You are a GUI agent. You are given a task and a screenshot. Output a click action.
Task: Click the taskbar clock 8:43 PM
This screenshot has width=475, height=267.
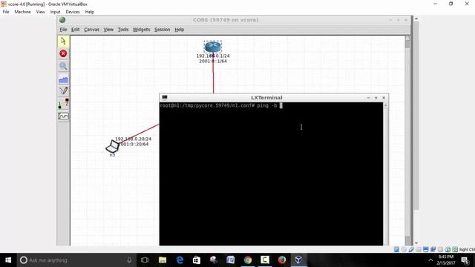pos(445,260)
